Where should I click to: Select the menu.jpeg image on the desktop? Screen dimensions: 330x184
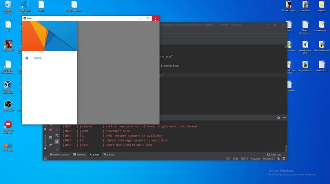pos(8,147)
